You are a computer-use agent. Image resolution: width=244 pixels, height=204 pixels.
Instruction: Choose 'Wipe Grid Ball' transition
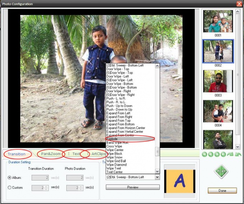pyautogui.click(x=131, y=161)
